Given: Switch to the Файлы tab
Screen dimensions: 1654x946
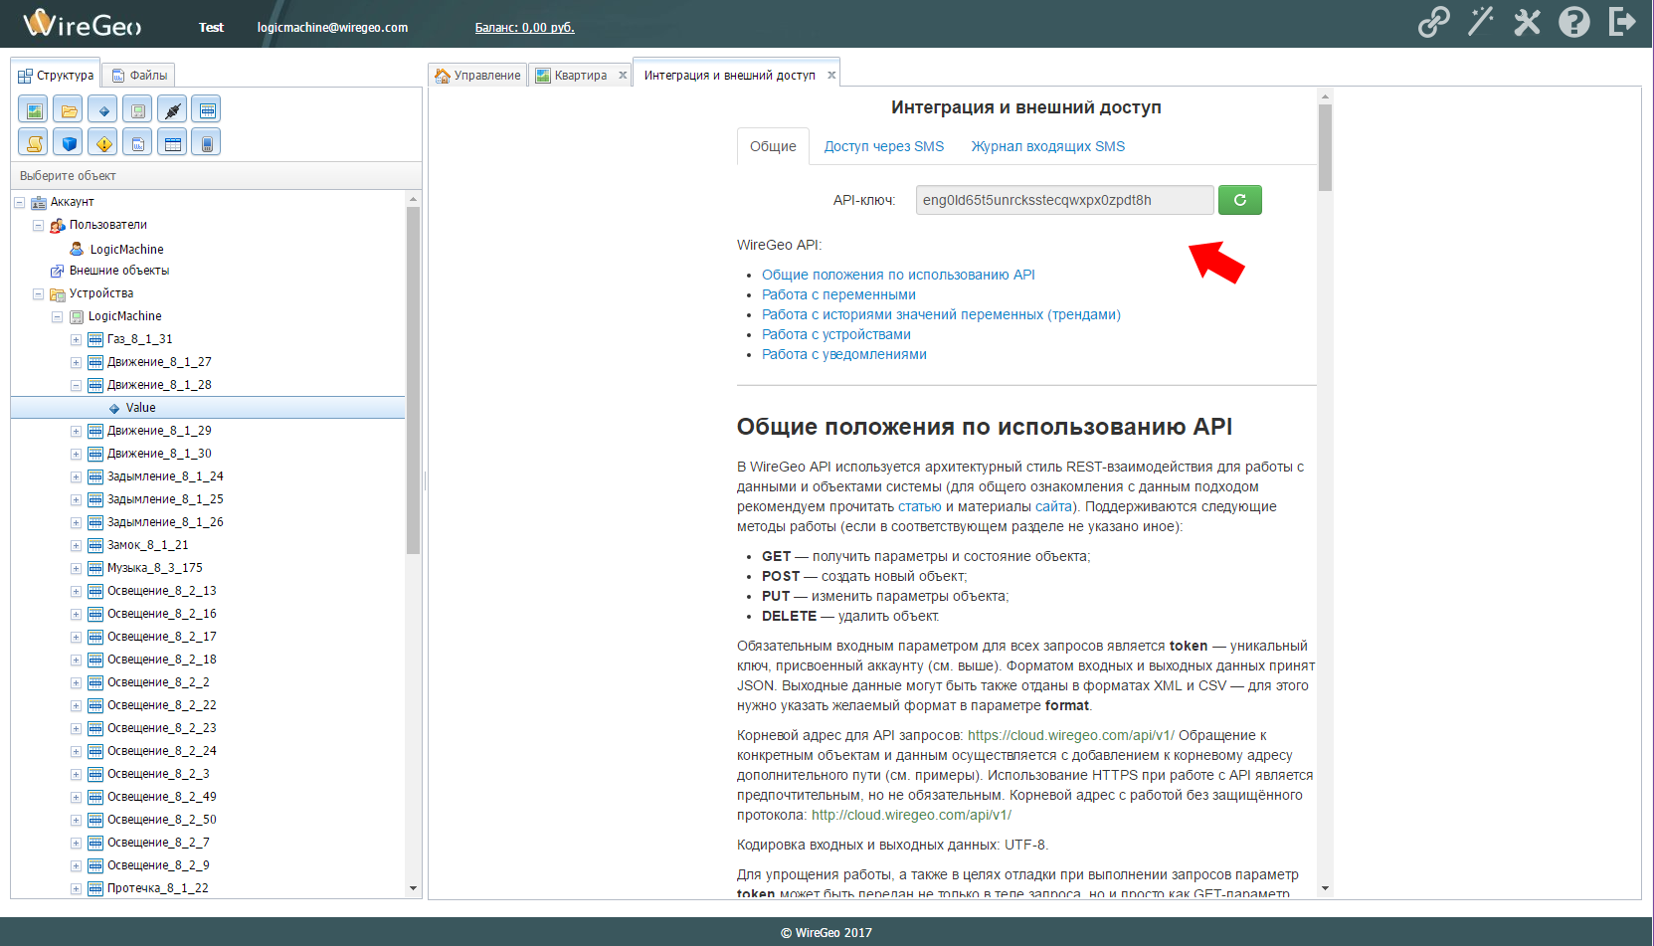Looking at the screenshot, I should 138,75.
